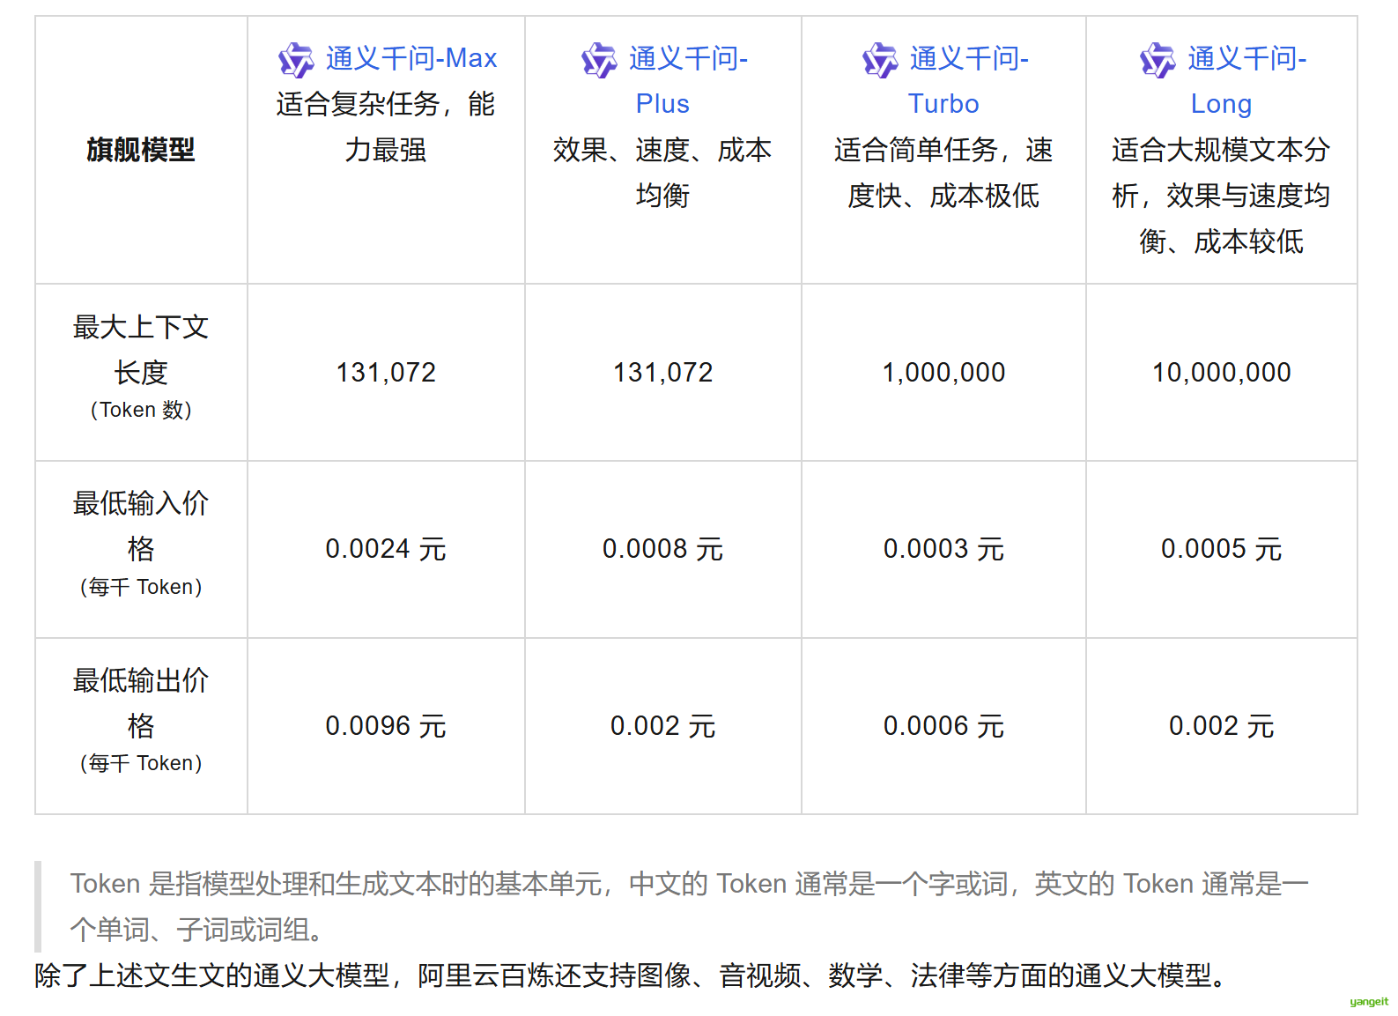This screenshot has height=1016, width=1398.
Task: Click the 通义千问-Max model icon
Action: [x=296, y=60]
